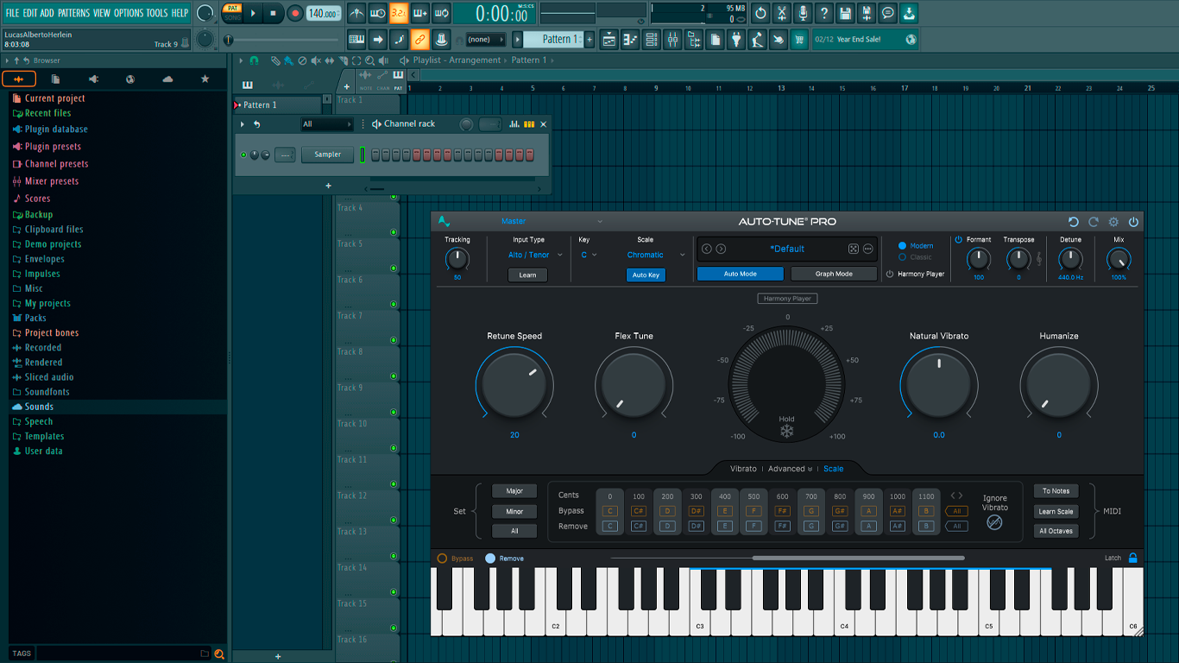Open the metronome toggle in the toolbar
The height and width of the screenshot is (663, 1179).
pos(356,13)
